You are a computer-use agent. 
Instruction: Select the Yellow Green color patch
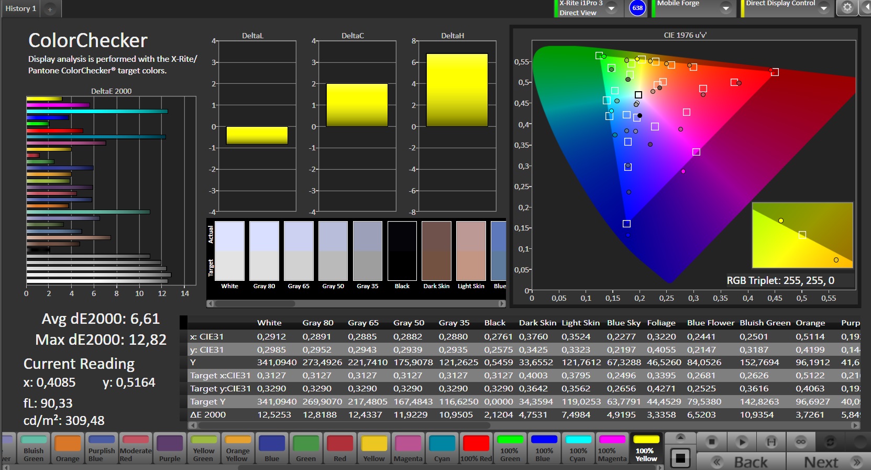coord(204,449)
